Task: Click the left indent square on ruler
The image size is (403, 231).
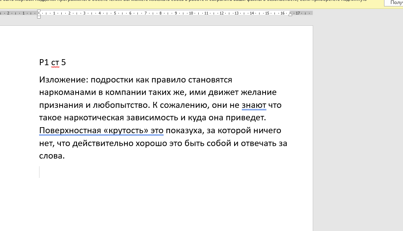Action: pyautogui.click(x=39, y=17)
